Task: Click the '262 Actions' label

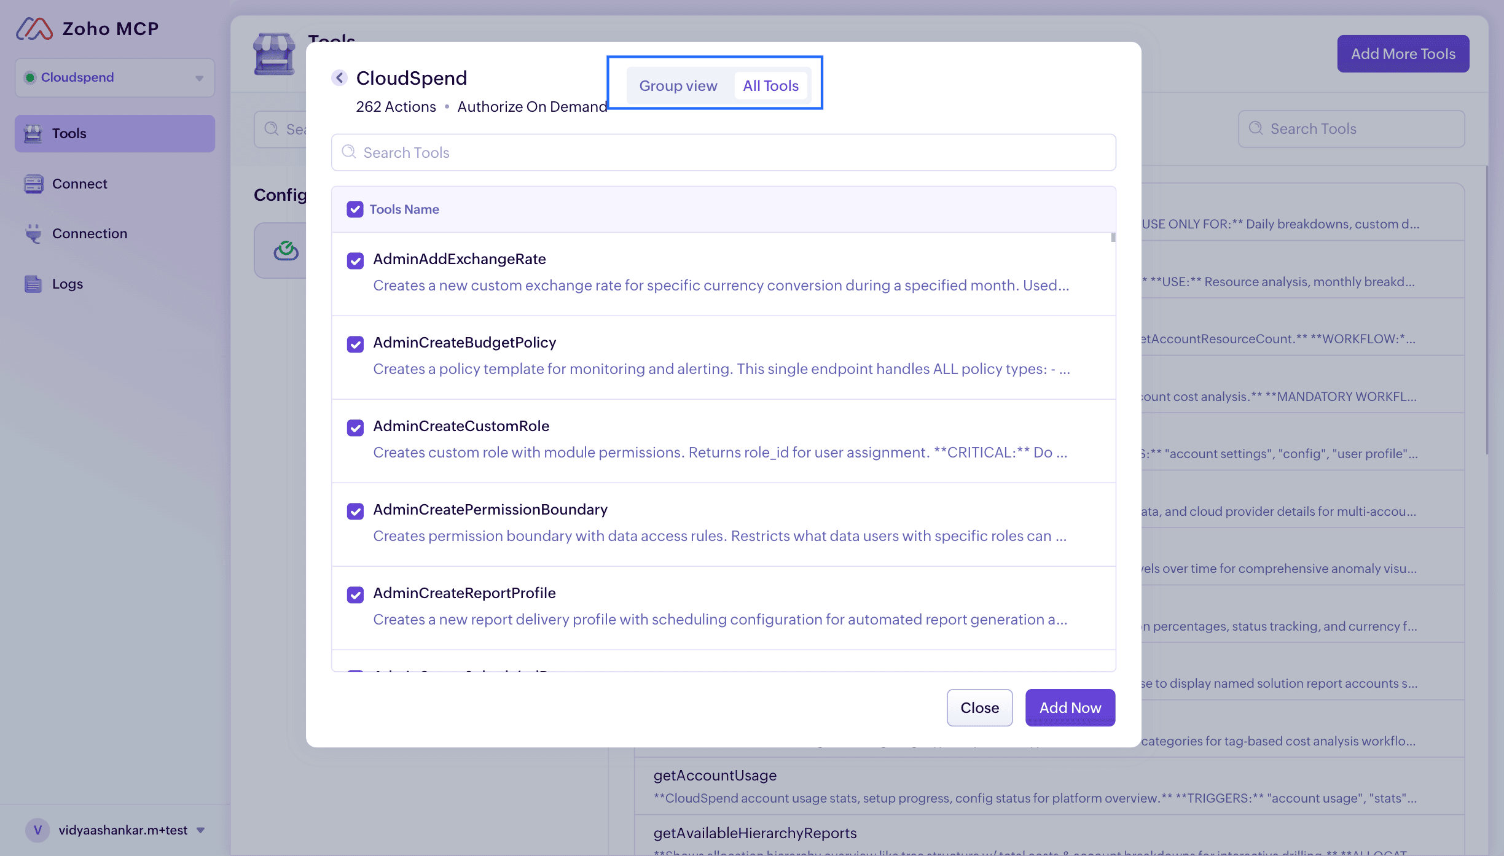Action: [396, 107]
